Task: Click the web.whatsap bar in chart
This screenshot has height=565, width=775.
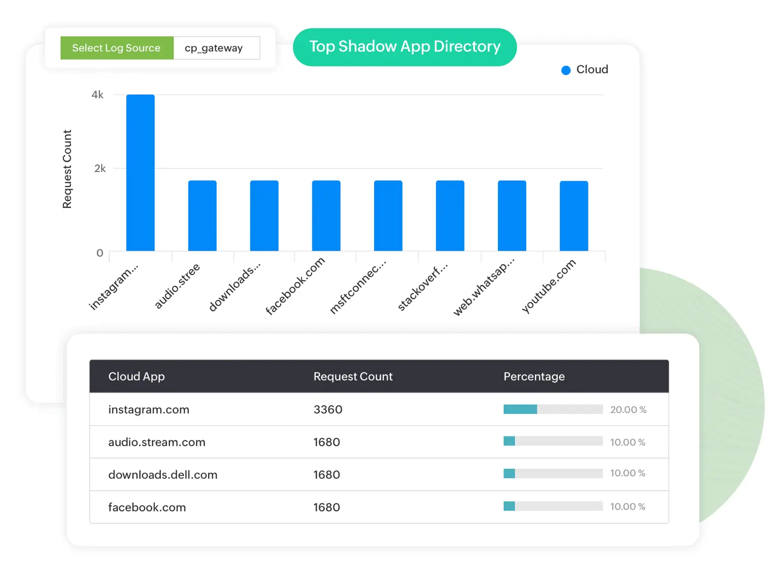Action: [512, 216]
